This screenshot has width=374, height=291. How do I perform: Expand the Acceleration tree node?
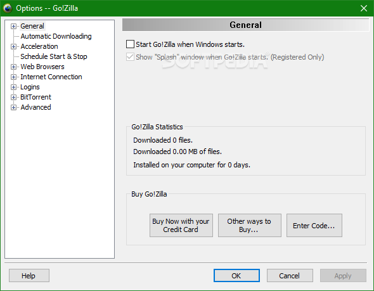[13, 46]
